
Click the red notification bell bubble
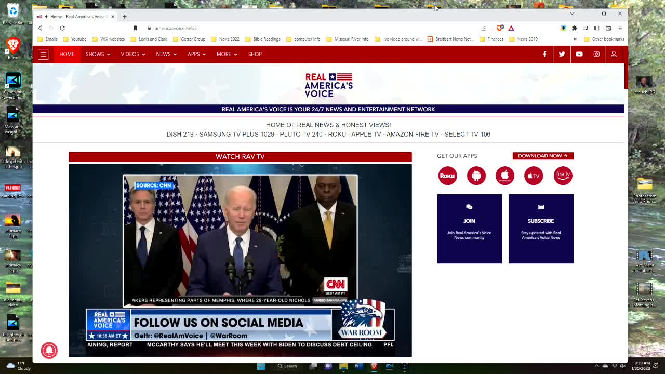coord(49,350)
